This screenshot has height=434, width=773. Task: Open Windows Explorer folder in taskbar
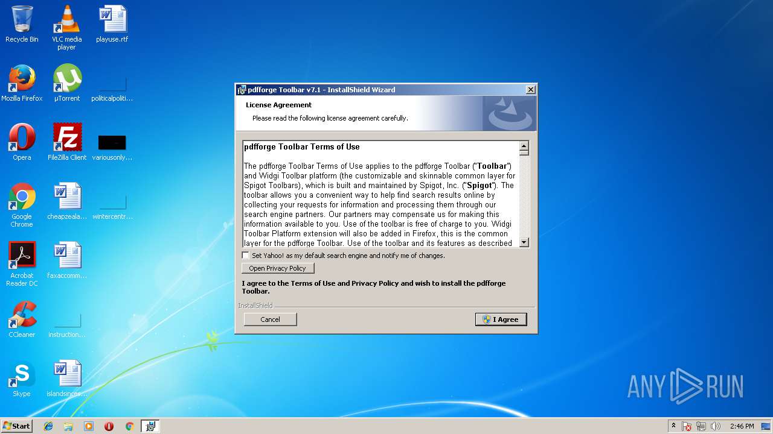pos(68,426)
